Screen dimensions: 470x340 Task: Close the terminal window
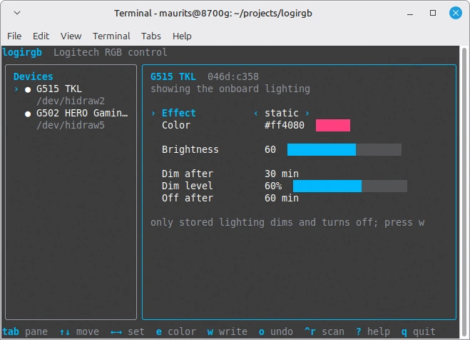(x=455, y=13)
